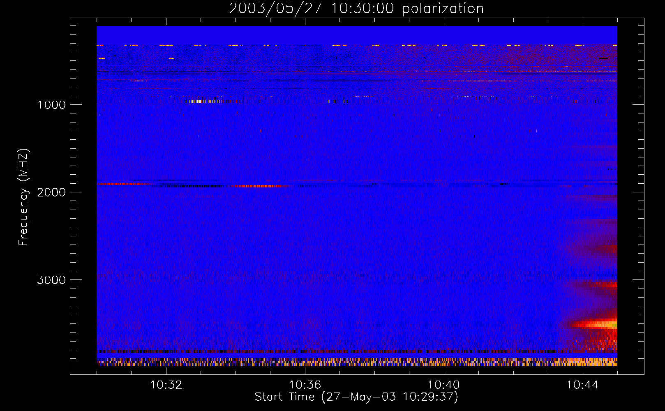The image size is (665, 411).
Task: Click the 3000 frequency tick label
Action: [51, 280]
